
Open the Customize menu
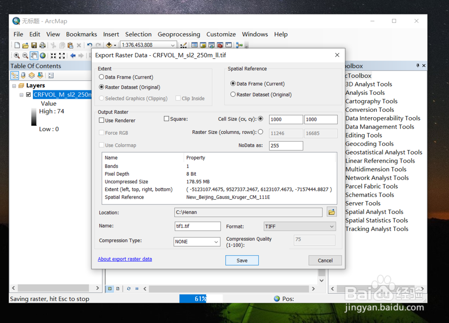click(x=221, y=35)
